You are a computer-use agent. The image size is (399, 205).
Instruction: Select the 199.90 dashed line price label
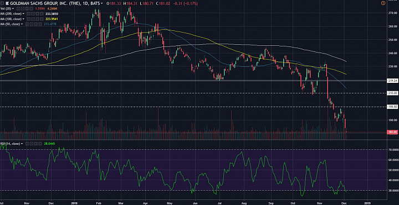(392, 107)
